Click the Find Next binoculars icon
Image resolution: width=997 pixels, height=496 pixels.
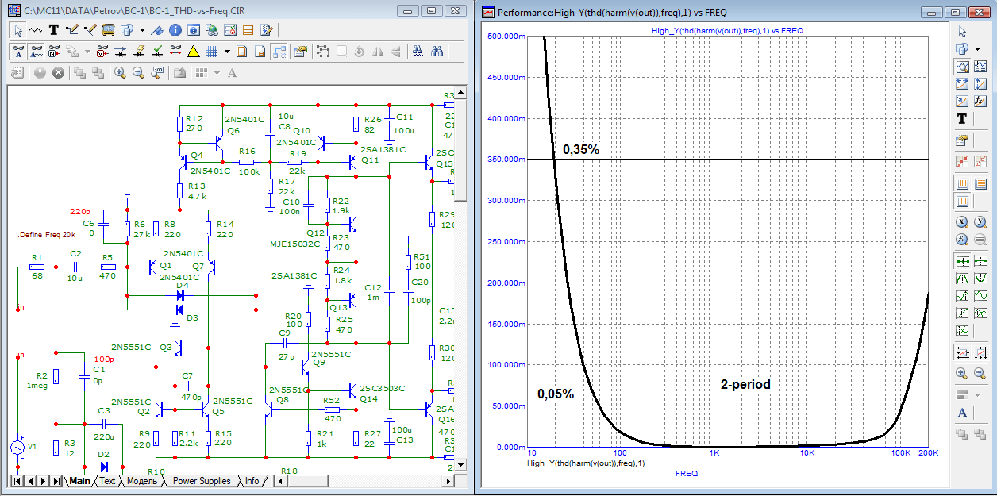[437, 52]
